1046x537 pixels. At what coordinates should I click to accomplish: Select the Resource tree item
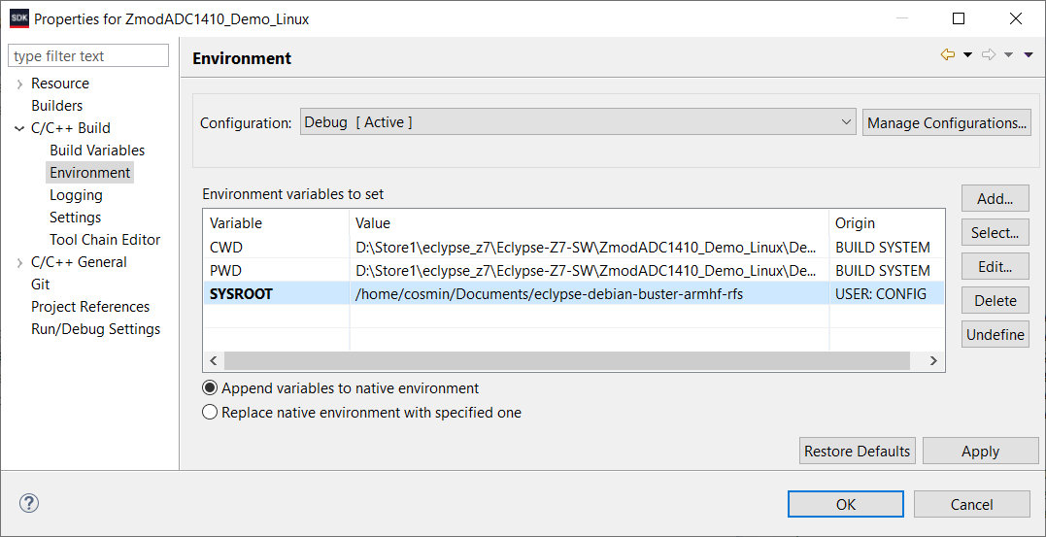tap(60, 84)
